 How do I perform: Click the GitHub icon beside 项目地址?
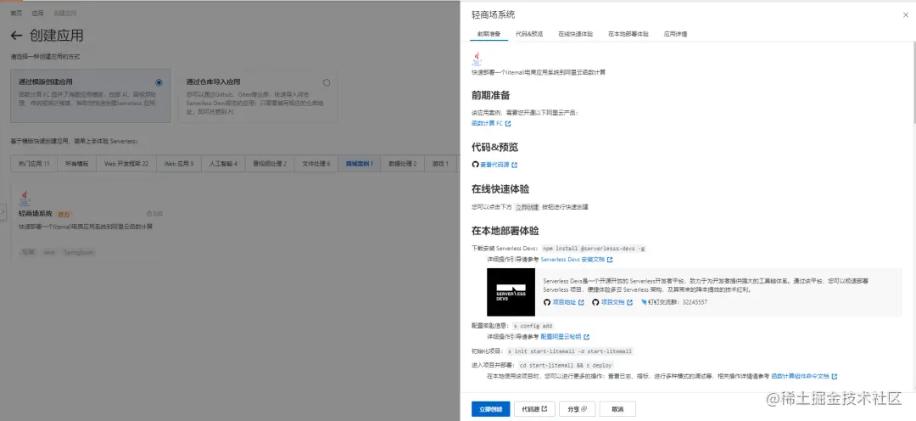point(547,302)
